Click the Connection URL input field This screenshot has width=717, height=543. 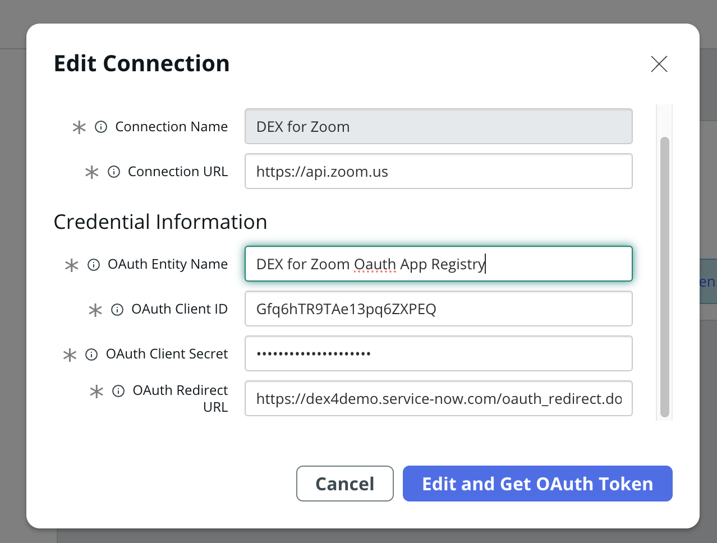tap(439, 171)
